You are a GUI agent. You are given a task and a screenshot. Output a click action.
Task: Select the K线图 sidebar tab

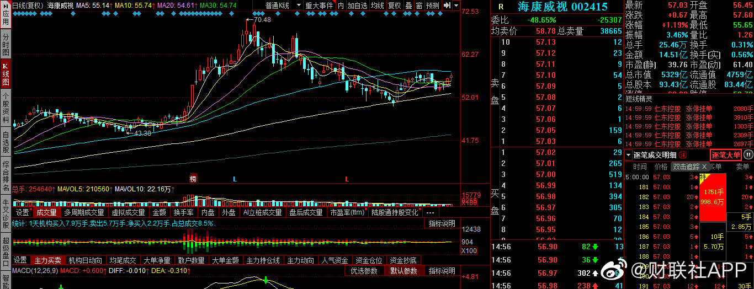point(5,73)
